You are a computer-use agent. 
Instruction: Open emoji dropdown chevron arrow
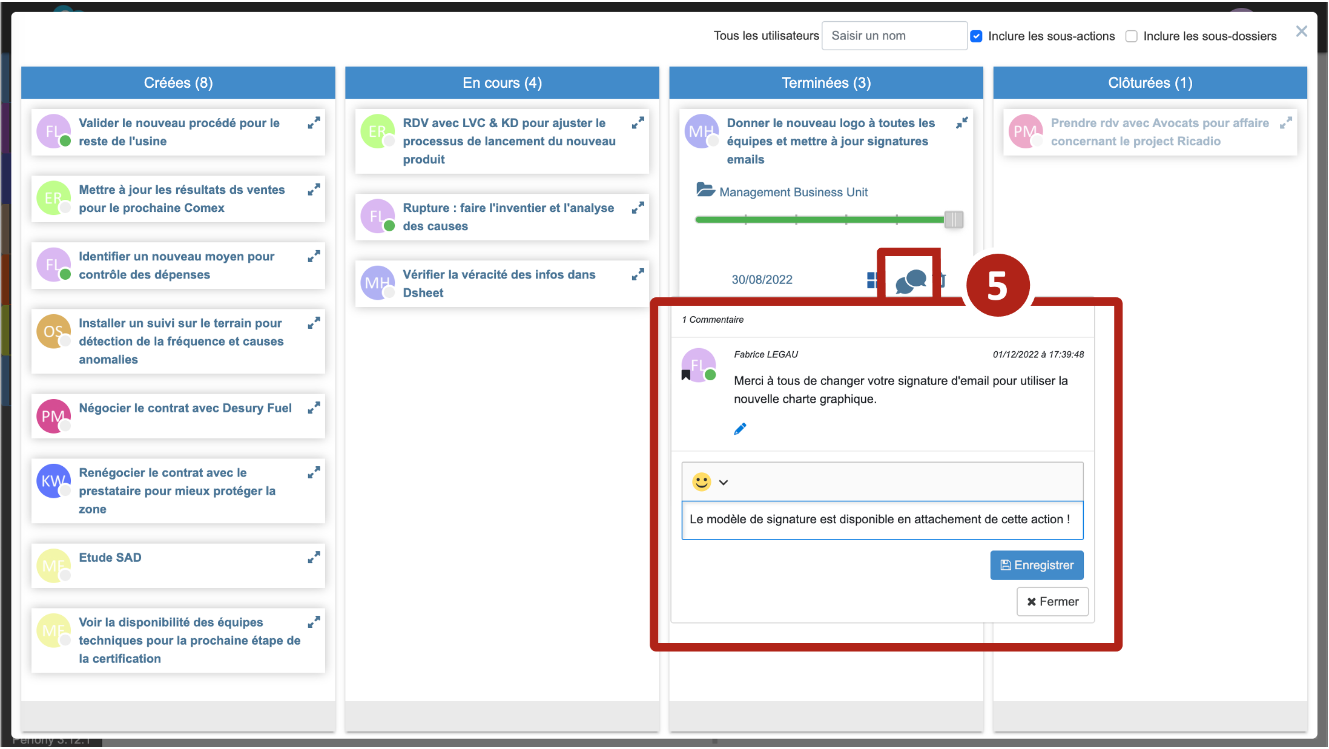point(723,483)
